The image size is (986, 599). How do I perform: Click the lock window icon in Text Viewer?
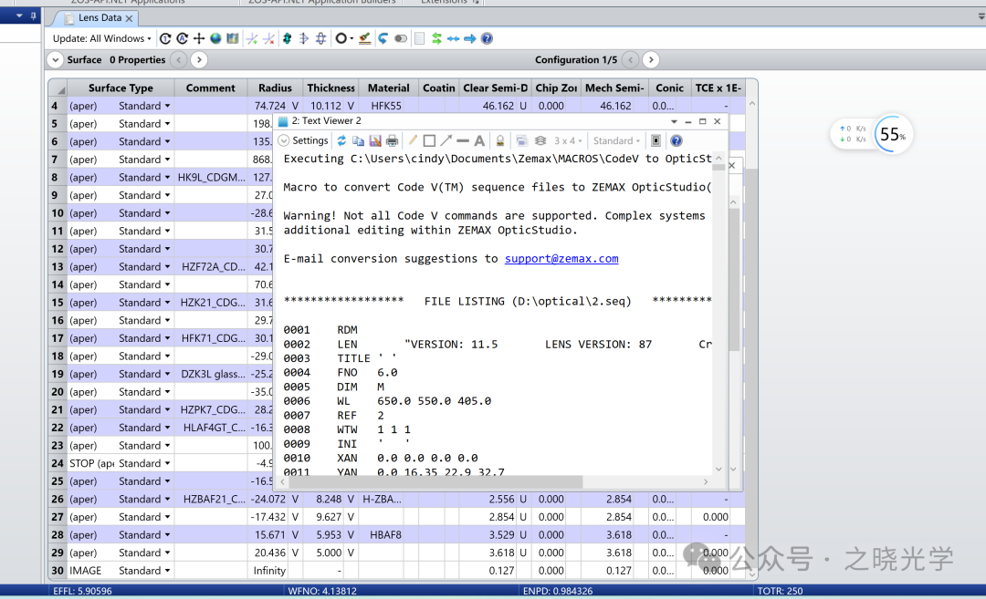click(499, 140)
